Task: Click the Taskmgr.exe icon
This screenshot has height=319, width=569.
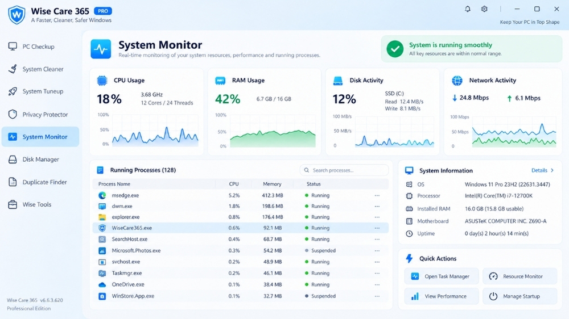Action: 102,274
